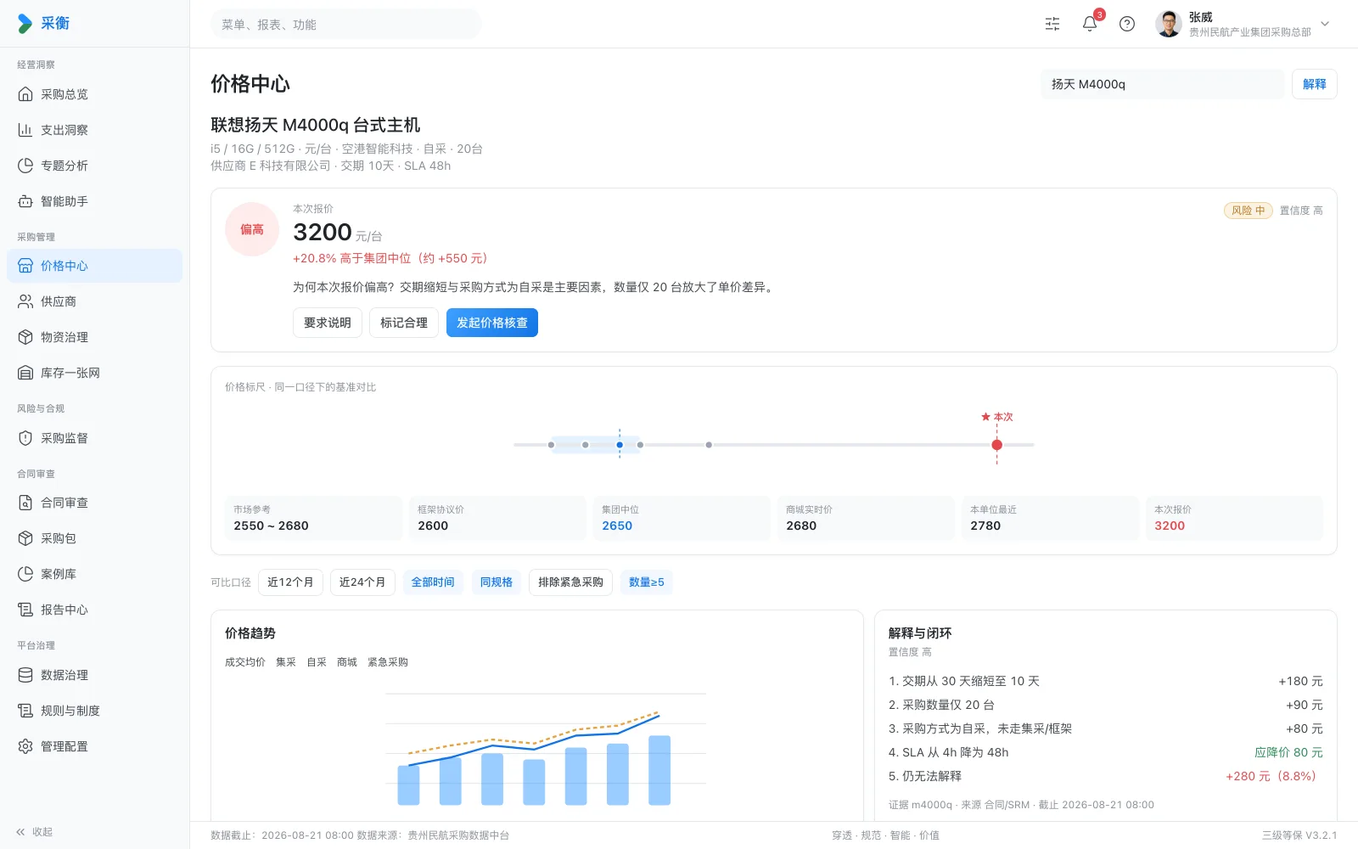1358x849 pixels.
Task: Click the 扬天 M4000q input field
Action: pos(1162,84)
